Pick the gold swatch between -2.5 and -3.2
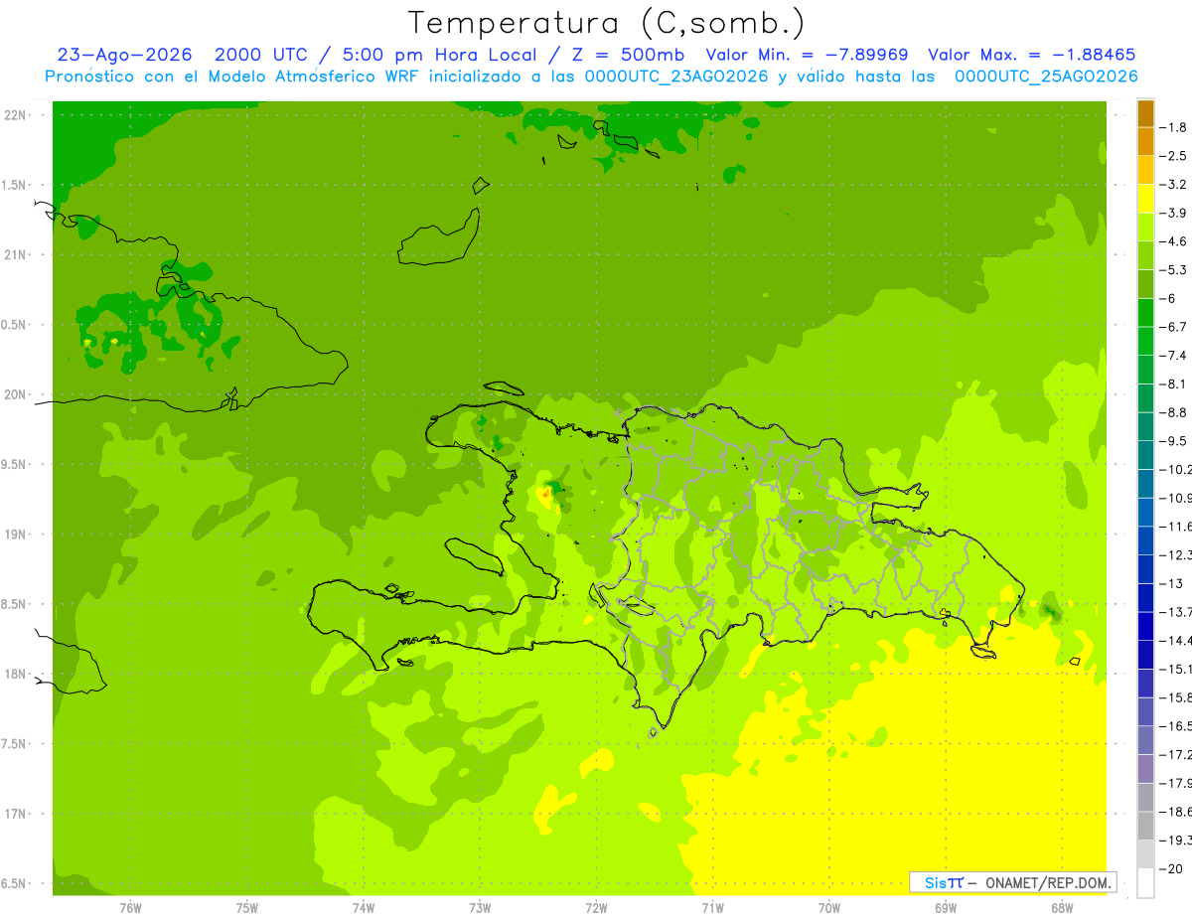 (1145, 170)
